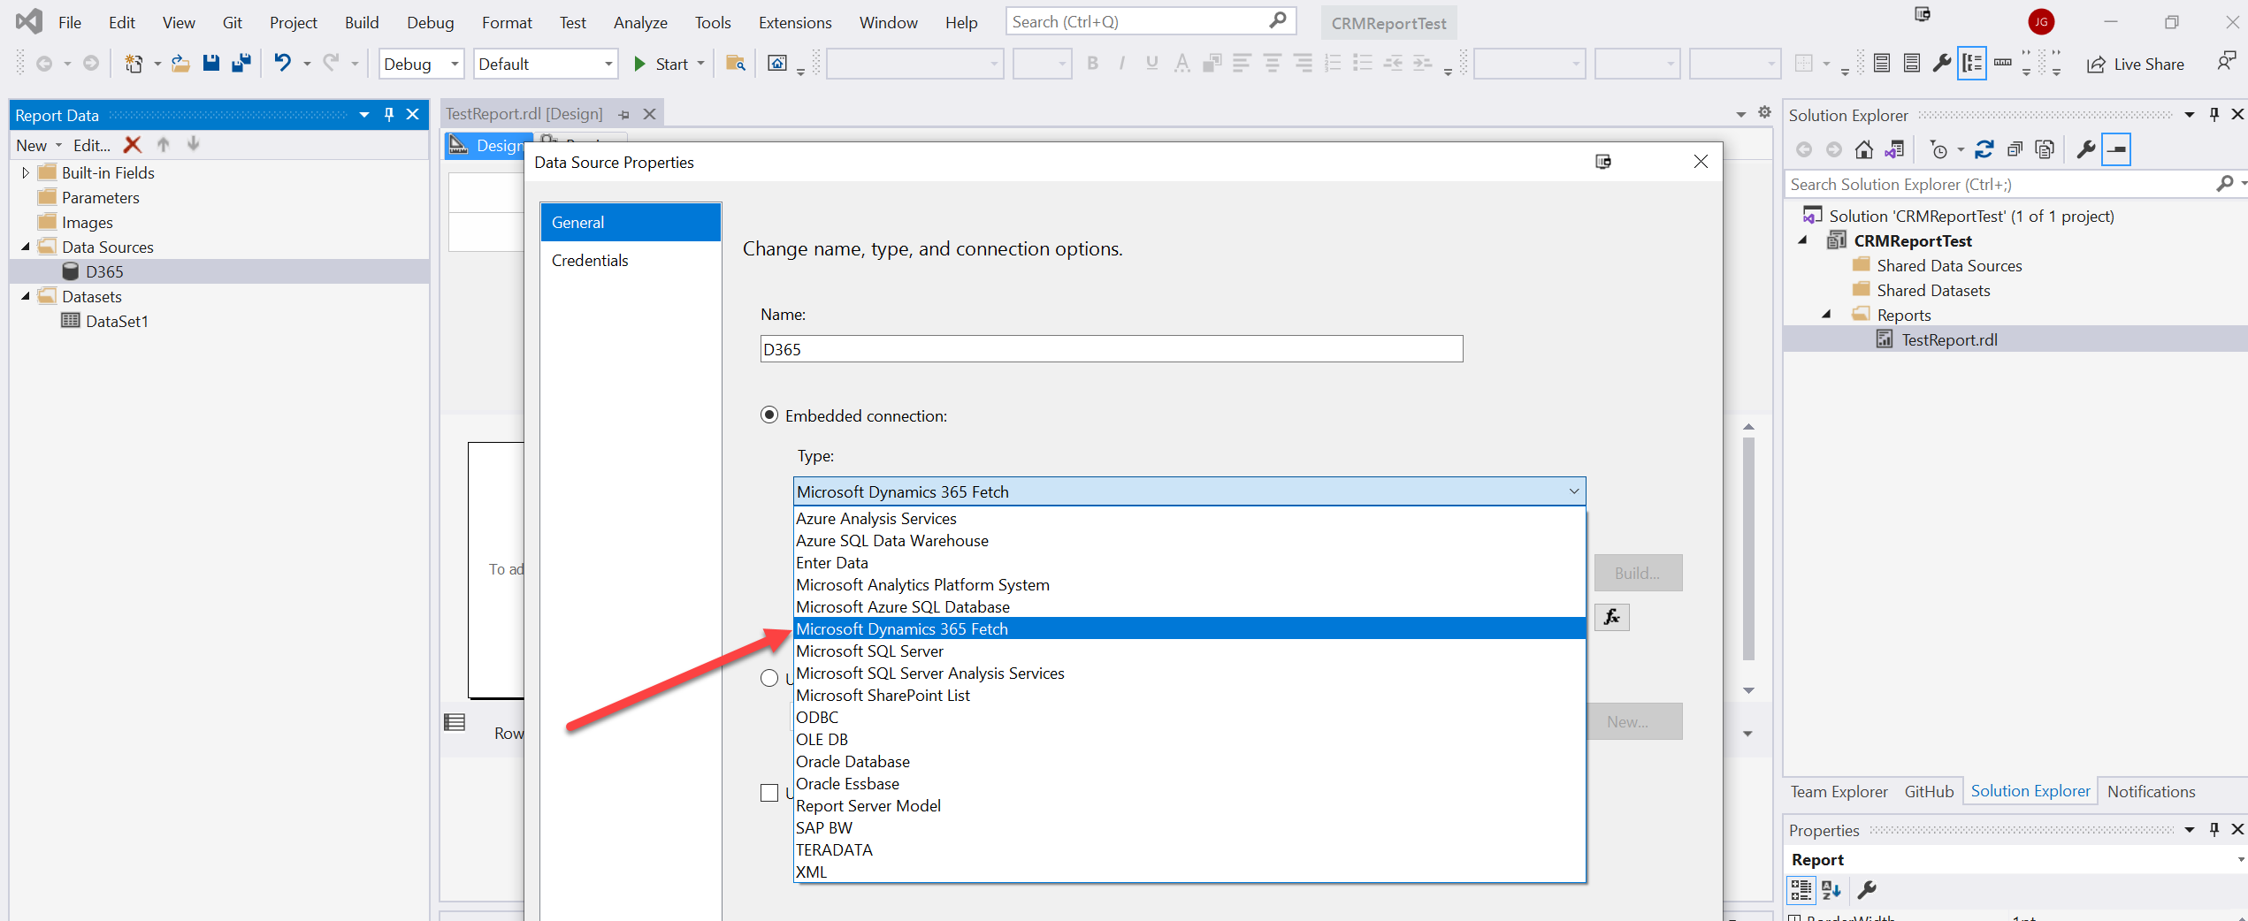This screenshot has width=2248, height=921.
Task: Click the search magnifier in the Ctrl+Q box
Action: 1277,20
